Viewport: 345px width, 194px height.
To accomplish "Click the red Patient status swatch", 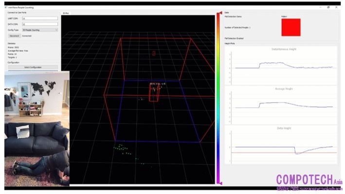I will click(291, 27).
